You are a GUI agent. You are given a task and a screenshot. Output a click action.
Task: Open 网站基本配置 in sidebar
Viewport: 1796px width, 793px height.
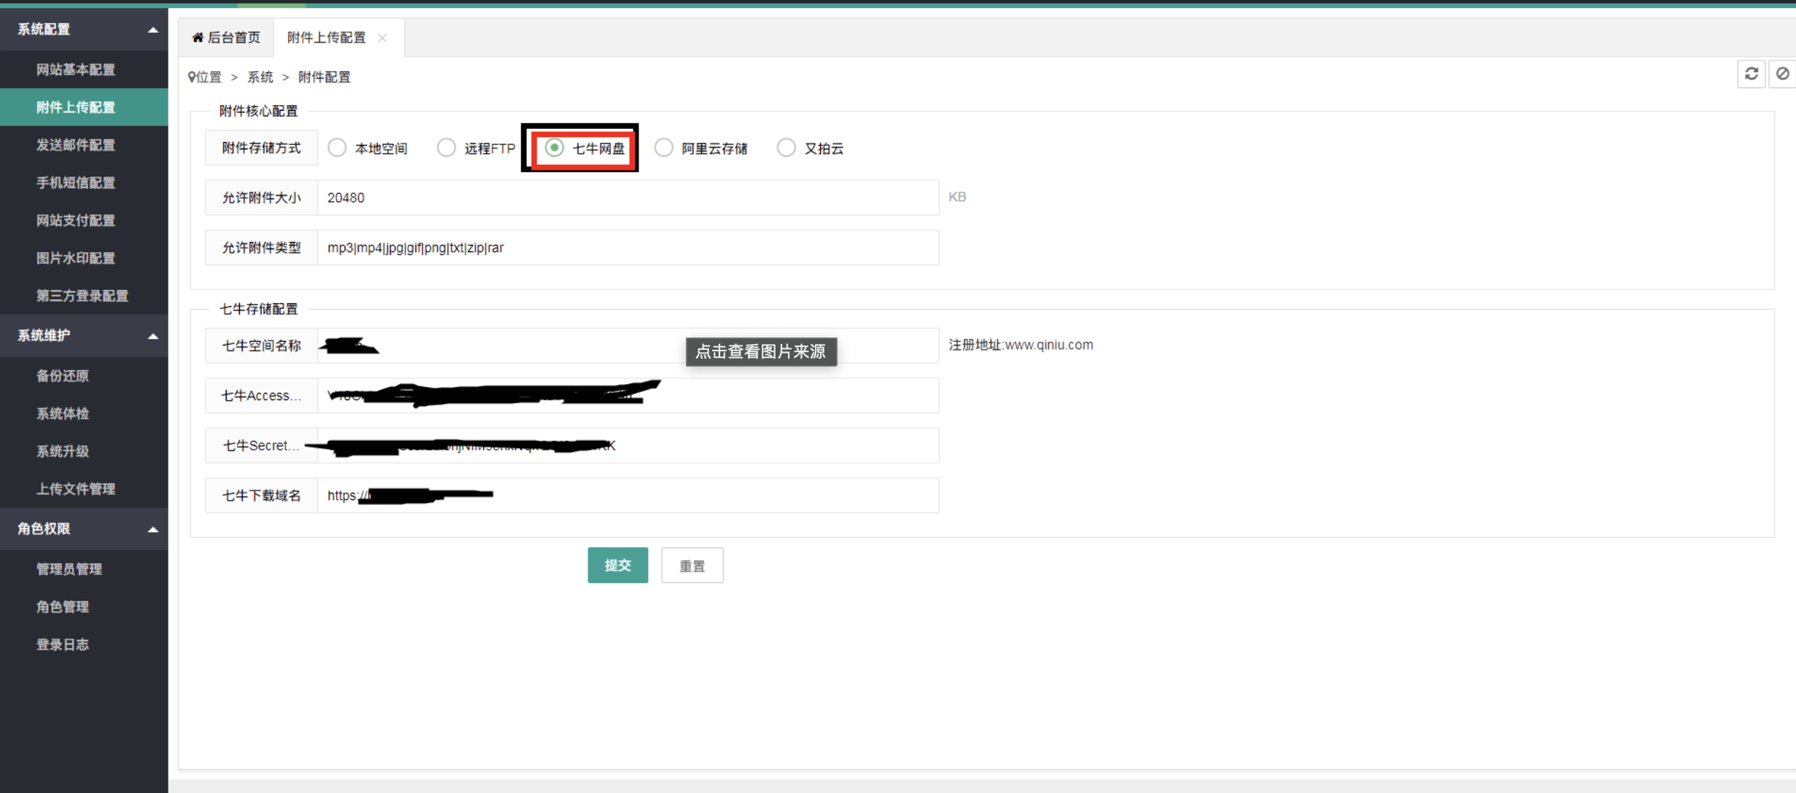84,69
